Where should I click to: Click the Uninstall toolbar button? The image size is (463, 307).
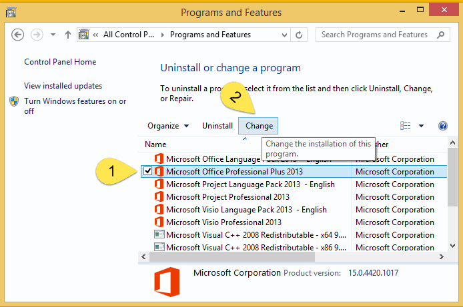pyautogui.click(x=217, y=126)
